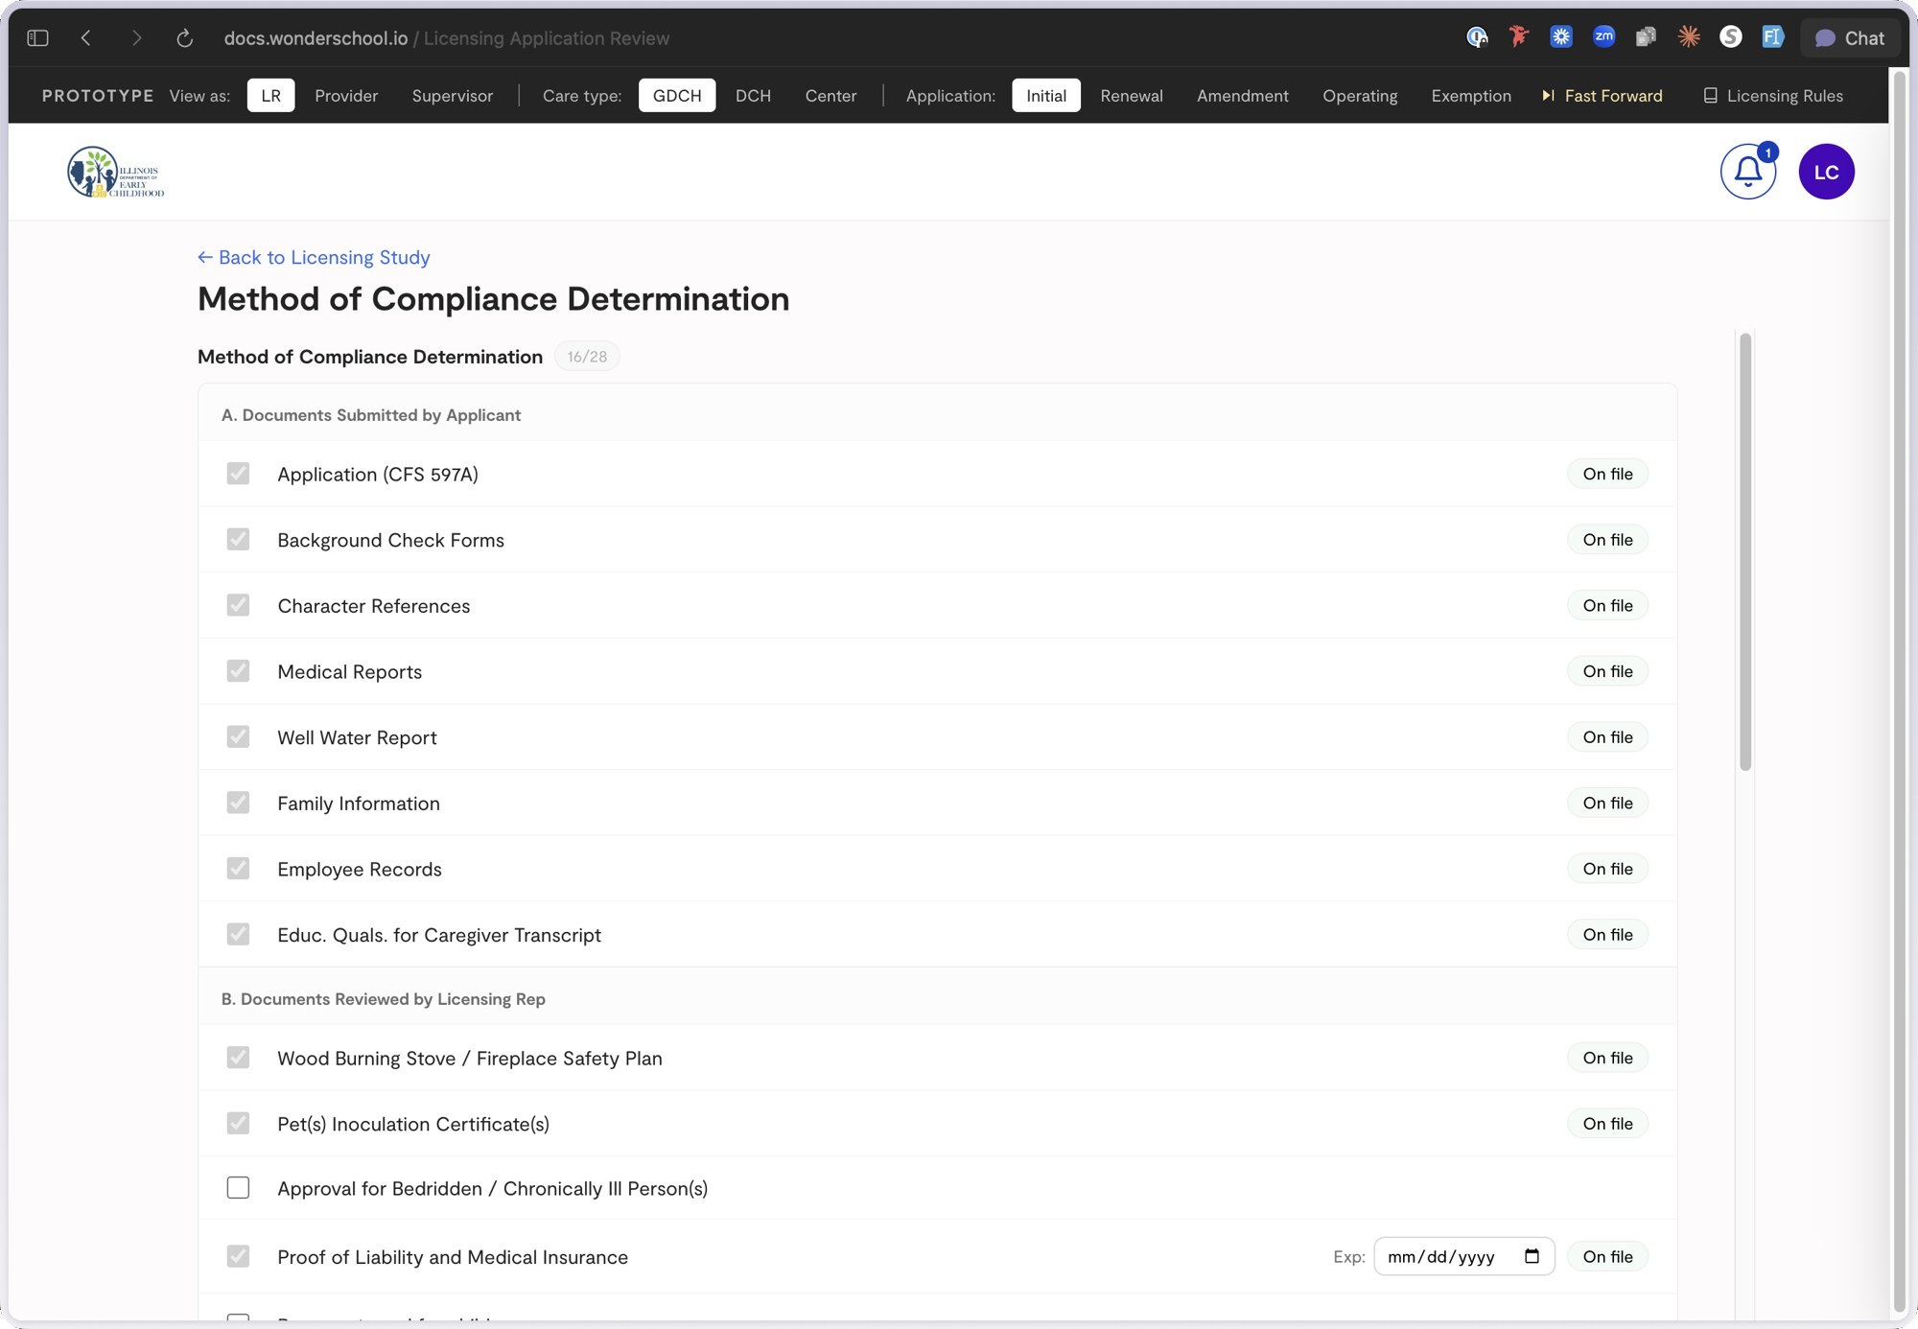The width and height of the screenshot is (1918, 1329).
Task: Select DCH care type
Action: [x=753, y=96]
